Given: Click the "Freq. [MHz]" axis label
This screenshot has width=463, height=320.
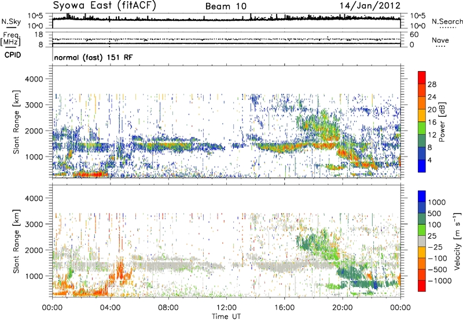Looking at the screenshot, I should pos(10,39).
